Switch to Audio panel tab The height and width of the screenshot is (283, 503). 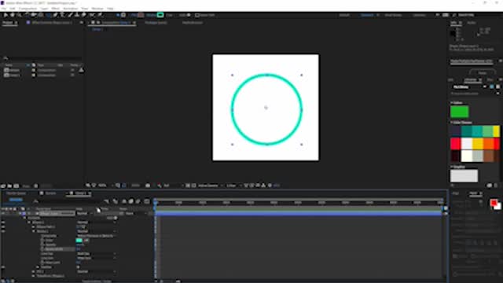[472, 23]
